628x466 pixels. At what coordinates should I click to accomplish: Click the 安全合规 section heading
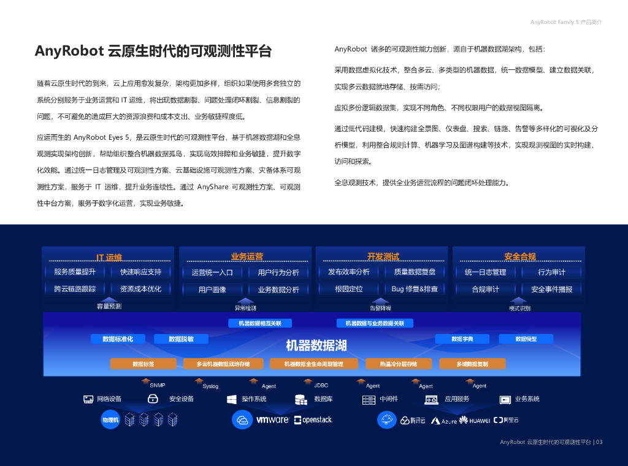point(520,257)
